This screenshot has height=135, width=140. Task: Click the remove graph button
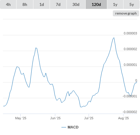126,13
